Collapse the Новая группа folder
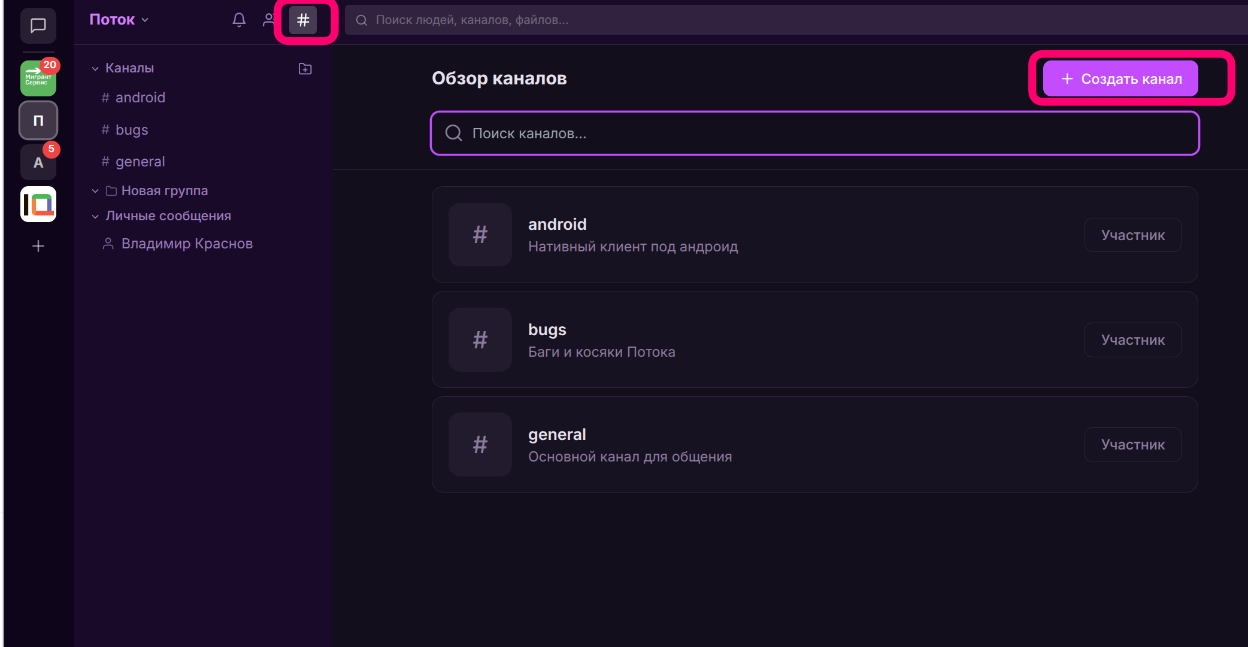 (95, 191)
